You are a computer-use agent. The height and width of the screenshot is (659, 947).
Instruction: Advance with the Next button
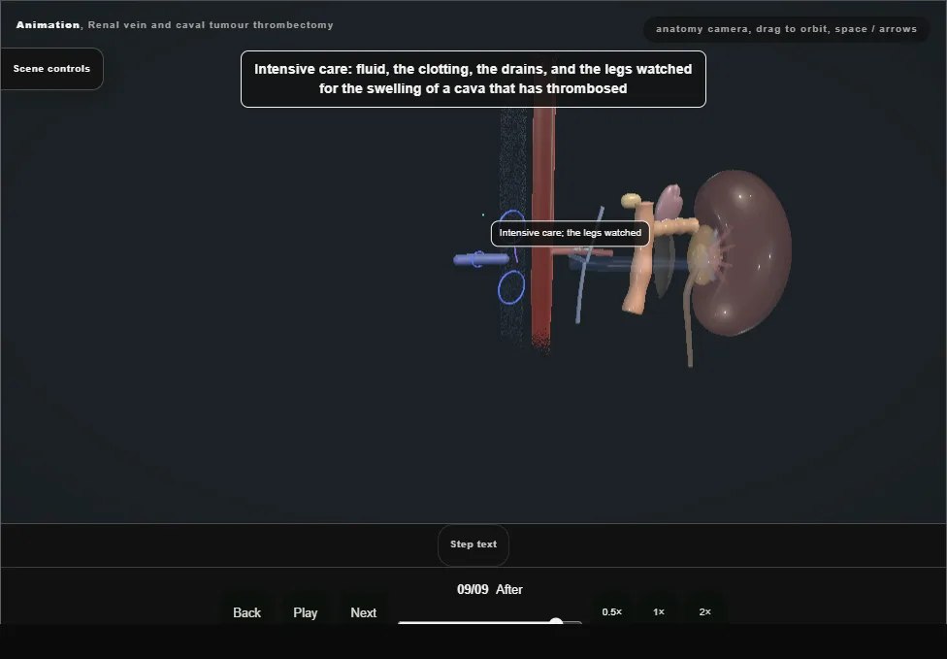coord(364,612)
